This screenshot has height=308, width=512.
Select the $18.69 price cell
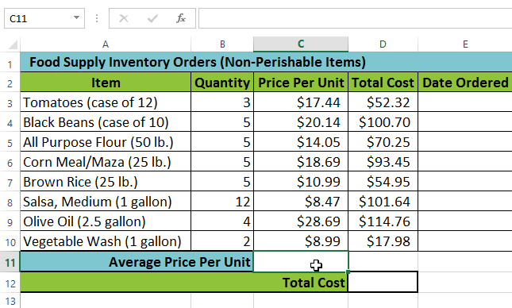pos(301,161)
